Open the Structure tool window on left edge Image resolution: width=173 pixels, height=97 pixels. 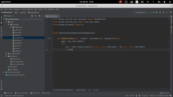coord(1,31)
